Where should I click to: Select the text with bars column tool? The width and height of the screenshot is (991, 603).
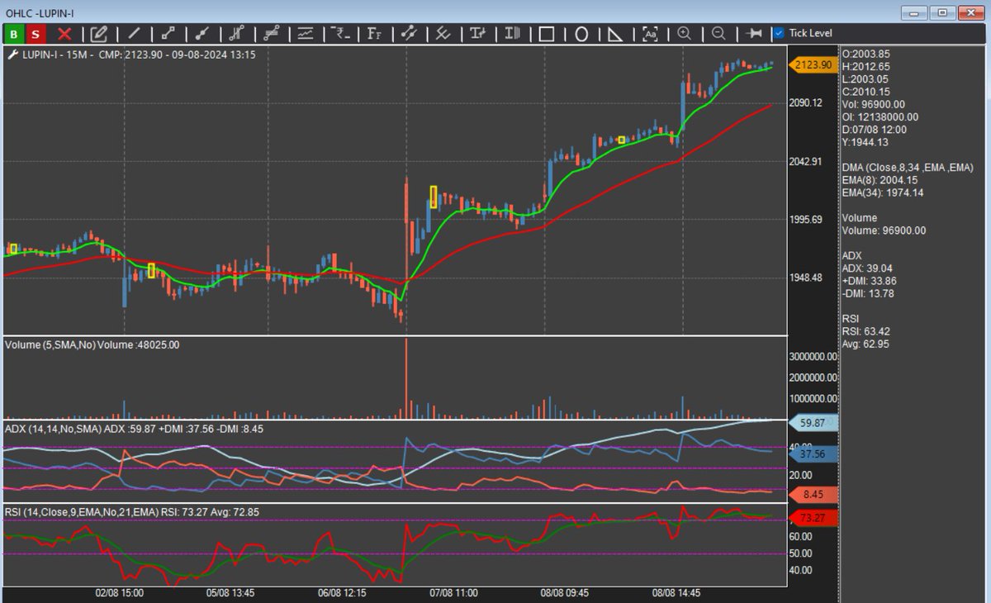pos(512,34)
